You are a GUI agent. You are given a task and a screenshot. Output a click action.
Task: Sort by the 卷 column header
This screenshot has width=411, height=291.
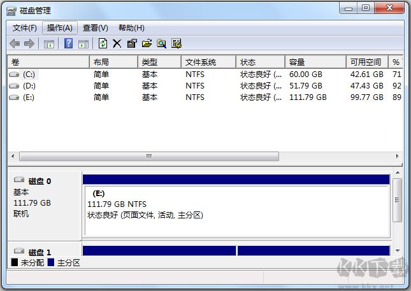pos(48,62)
